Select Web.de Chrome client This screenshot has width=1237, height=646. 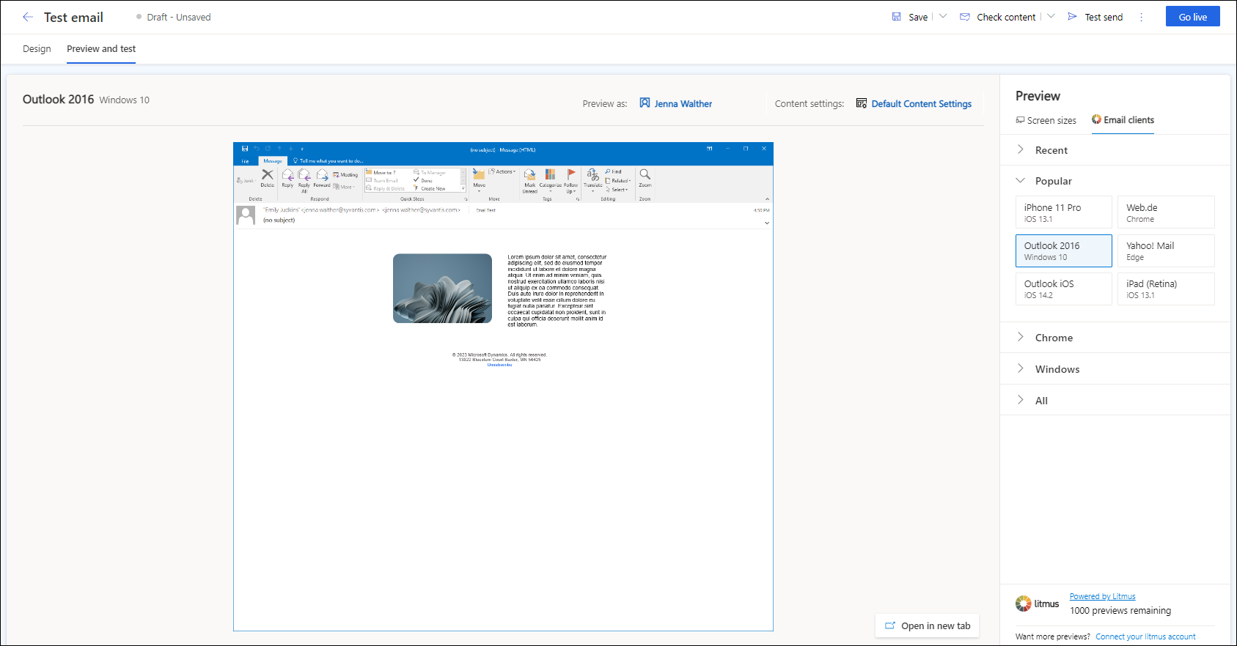[1166, 212]
